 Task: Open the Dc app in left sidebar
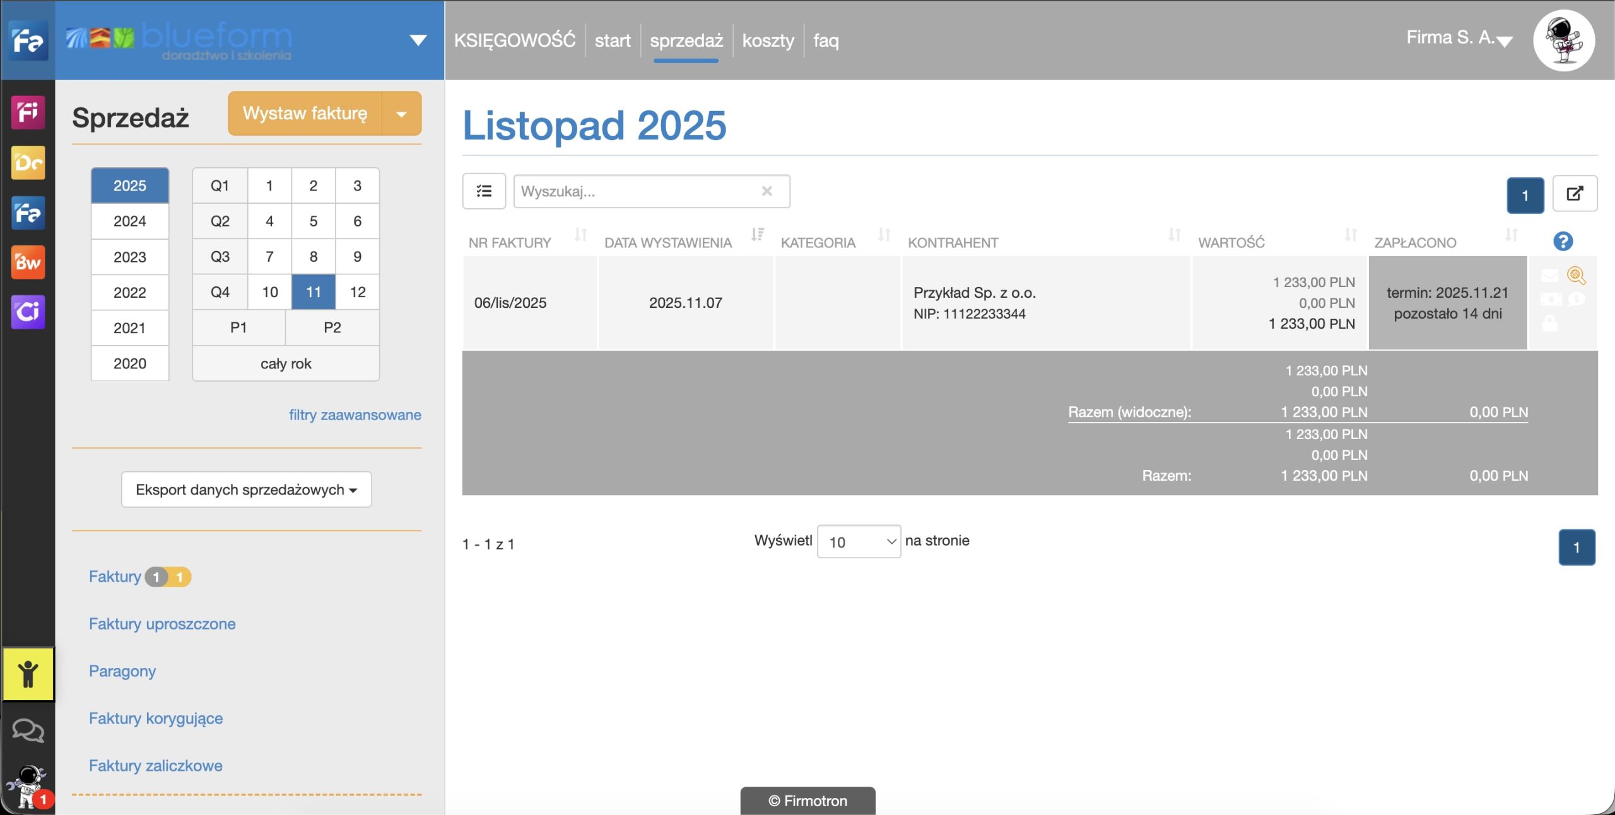28,163
